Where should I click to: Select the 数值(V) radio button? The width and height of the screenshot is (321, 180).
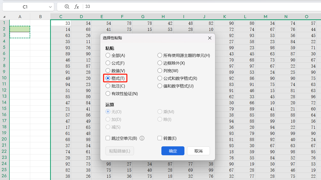(x=108, y=71)
